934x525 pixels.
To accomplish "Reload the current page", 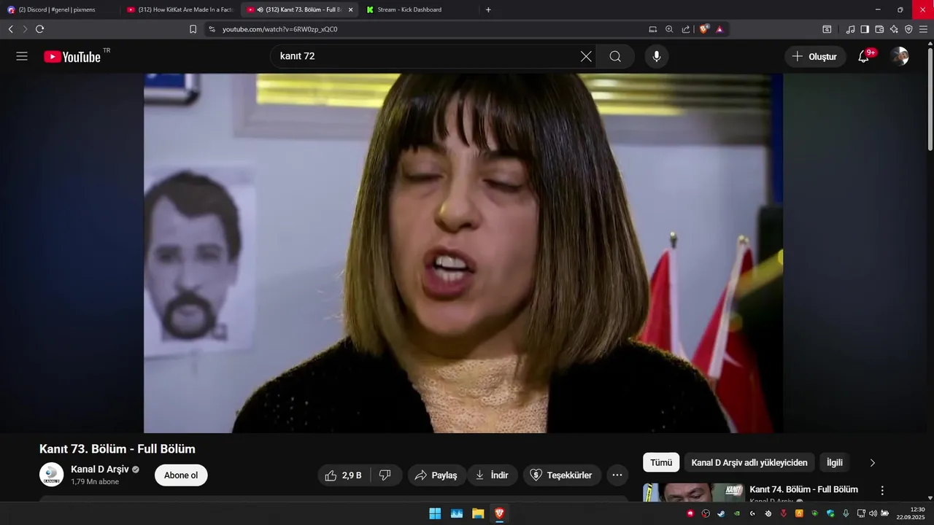I will pos(39,29).
